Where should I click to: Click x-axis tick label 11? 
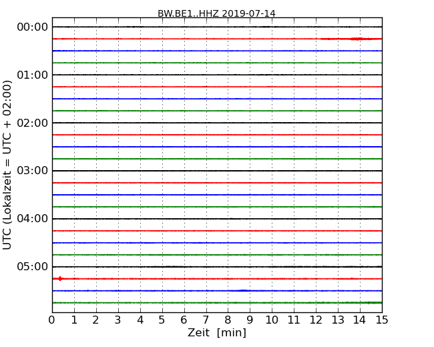tap(294, 320)
